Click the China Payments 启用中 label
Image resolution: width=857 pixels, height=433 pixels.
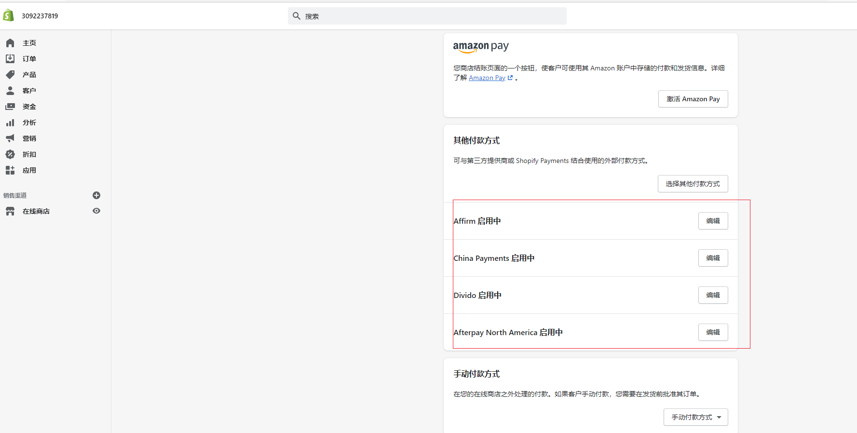pos(494,258)
